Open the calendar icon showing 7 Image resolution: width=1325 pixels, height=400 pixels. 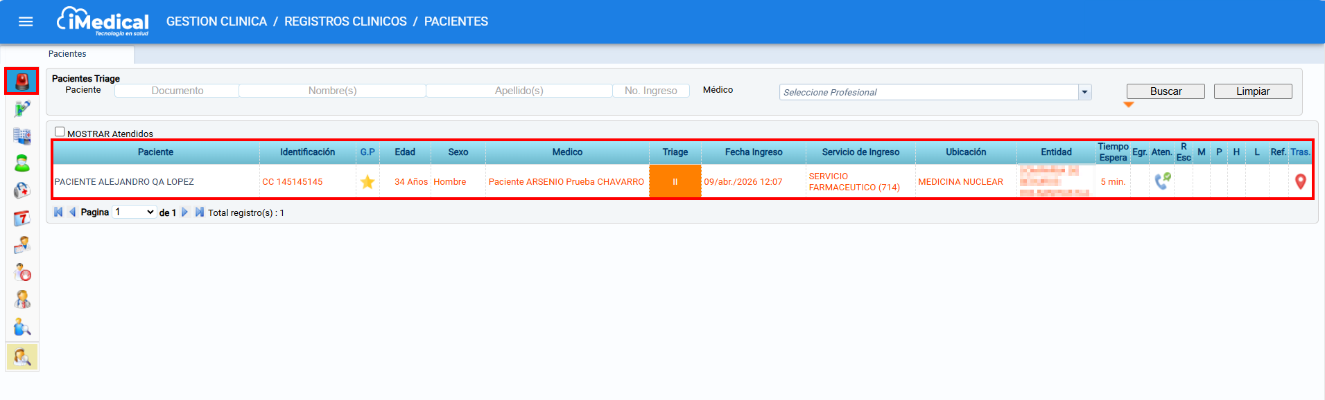[x=22, y=219]
